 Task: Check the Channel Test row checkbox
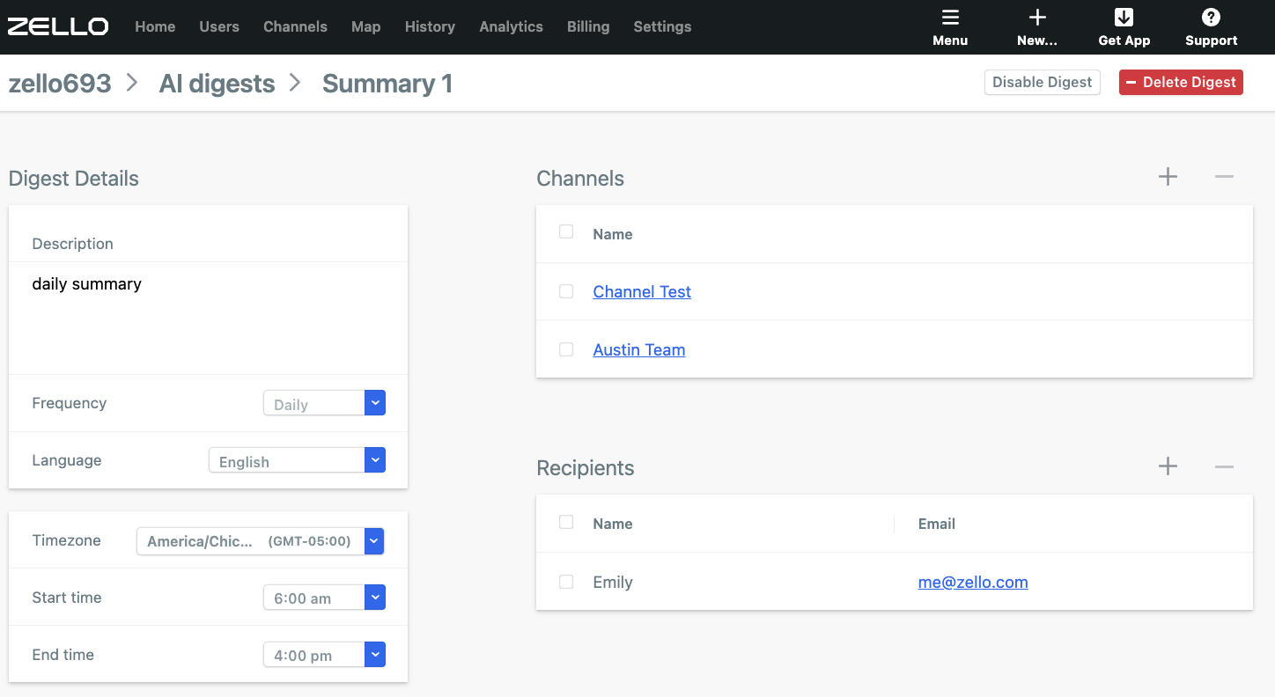(x=566, y=291)
